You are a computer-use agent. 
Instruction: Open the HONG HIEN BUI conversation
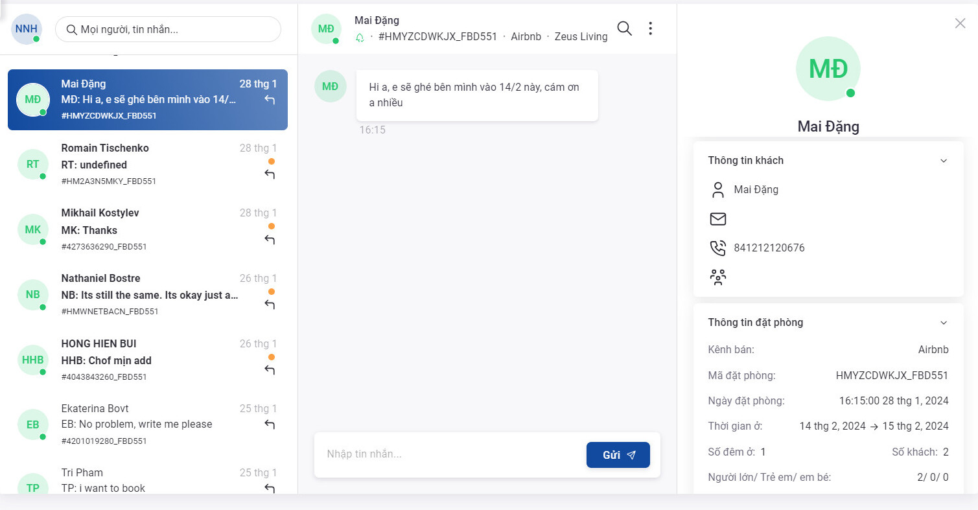click(148, 360)
